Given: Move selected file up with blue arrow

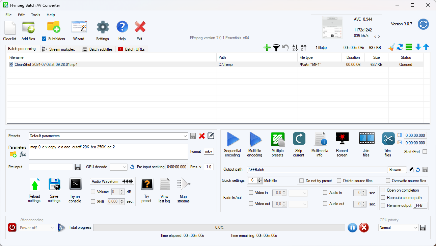Looking at the screenshot, I should [x=426, y=47].
